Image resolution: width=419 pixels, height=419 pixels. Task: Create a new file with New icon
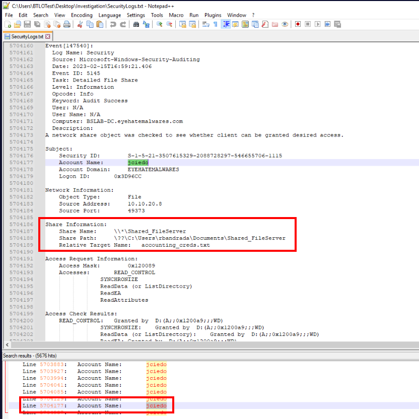click(8, 24)
